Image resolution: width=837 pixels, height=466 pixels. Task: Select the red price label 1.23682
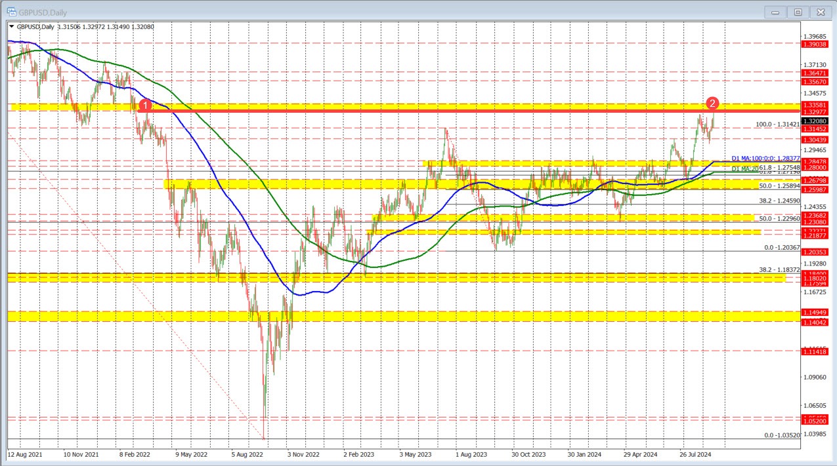click(814, 215)
